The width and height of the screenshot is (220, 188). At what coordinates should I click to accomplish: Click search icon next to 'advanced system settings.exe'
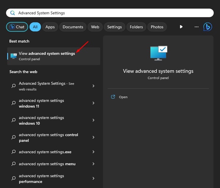(x=14, y=152)
